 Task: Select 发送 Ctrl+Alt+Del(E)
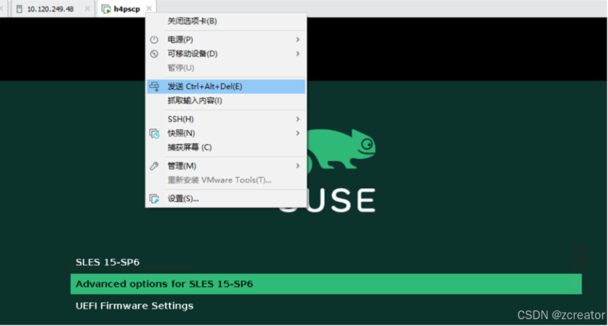coord(226,86)
